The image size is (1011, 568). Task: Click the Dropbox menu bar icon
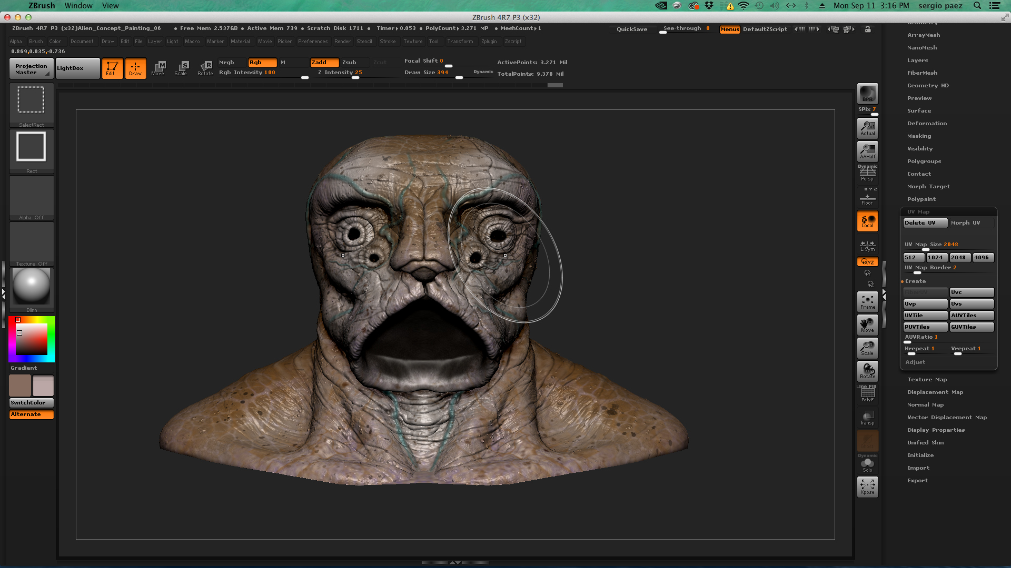click(709, 6)
